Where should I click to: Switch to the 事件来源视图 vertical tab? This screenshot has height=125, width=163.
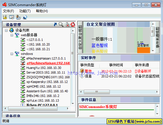pyautogui.click(x=157, y=37)
